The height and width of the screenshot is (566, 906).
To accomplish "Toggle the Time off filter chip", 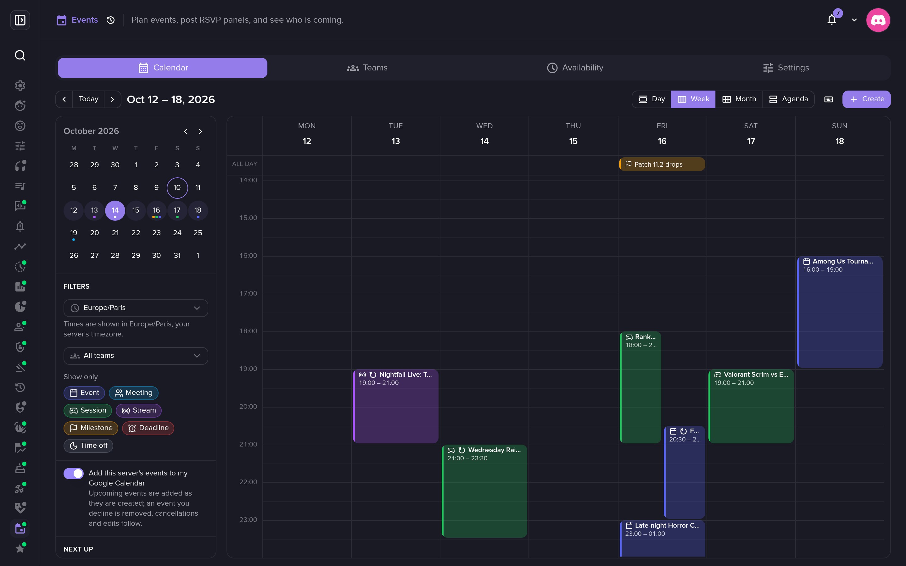I will click(88, 446).
